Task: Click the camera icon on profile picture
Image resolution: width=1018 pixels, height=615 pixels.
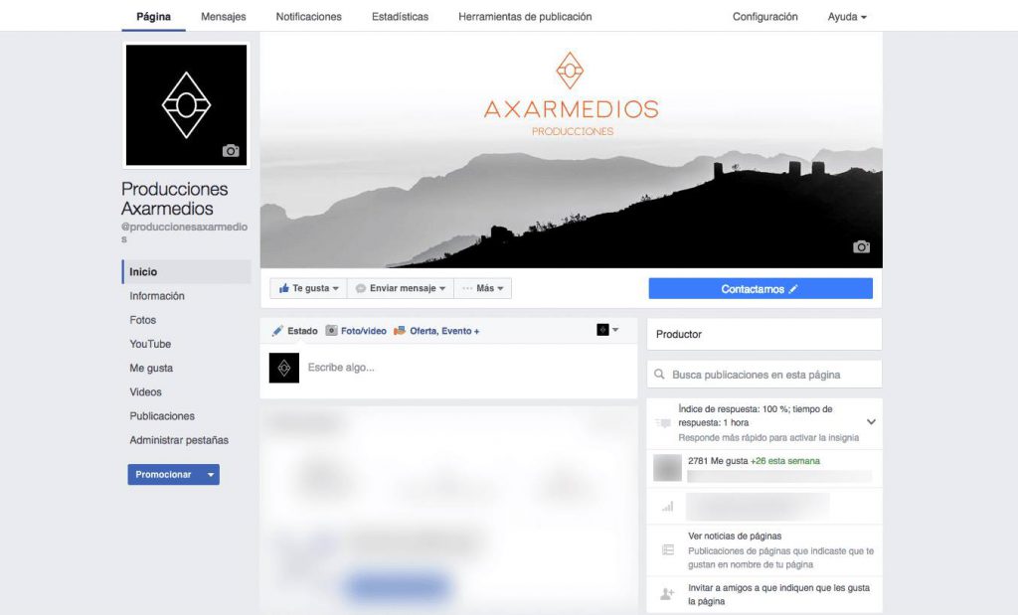Action: [231, 150]
